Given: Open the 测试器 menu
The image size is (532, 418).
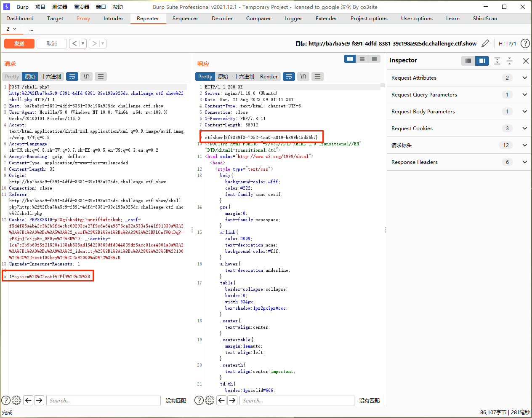Looking at the screenshot, I should (x=60, y=7).
